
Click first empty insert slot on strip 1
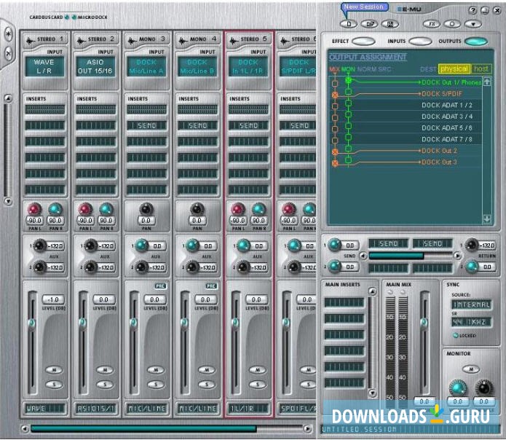point(45,109)
